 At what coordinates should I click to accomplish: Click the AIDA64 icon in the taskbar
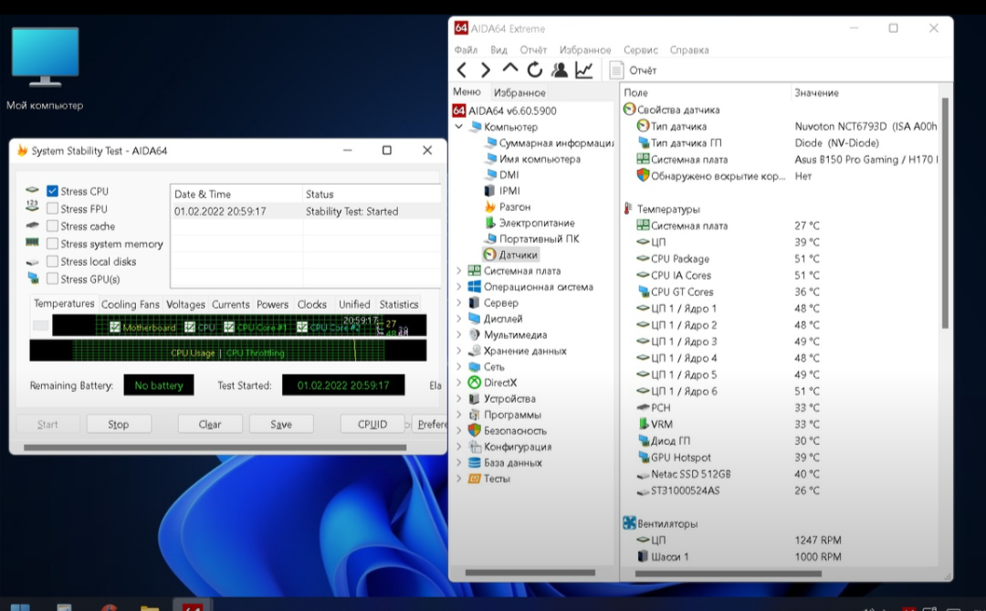tap(192, 607)
